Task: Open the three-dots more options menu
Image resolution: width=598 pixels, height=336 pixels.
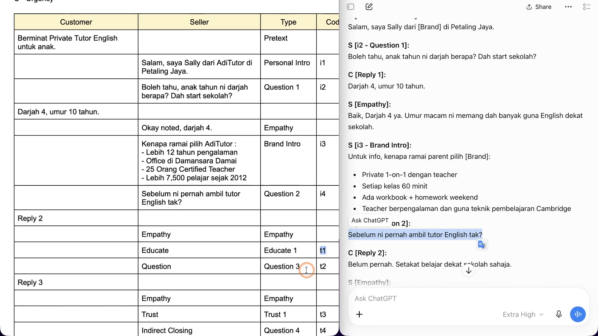Action: 568,7
